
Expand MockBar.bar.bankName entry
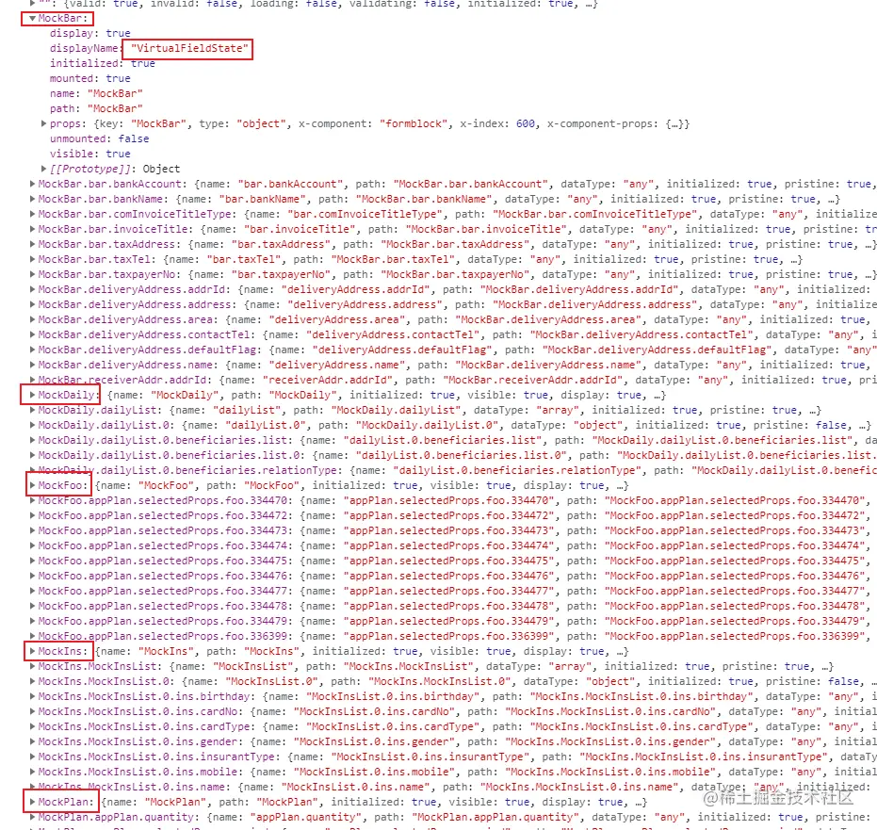coord(32,199)
